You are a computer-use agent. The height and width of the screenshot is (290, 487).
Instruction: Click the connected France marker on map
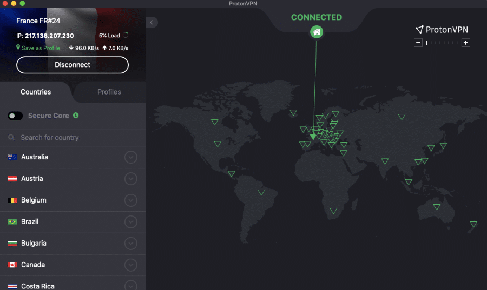click(x=313, y=137)
